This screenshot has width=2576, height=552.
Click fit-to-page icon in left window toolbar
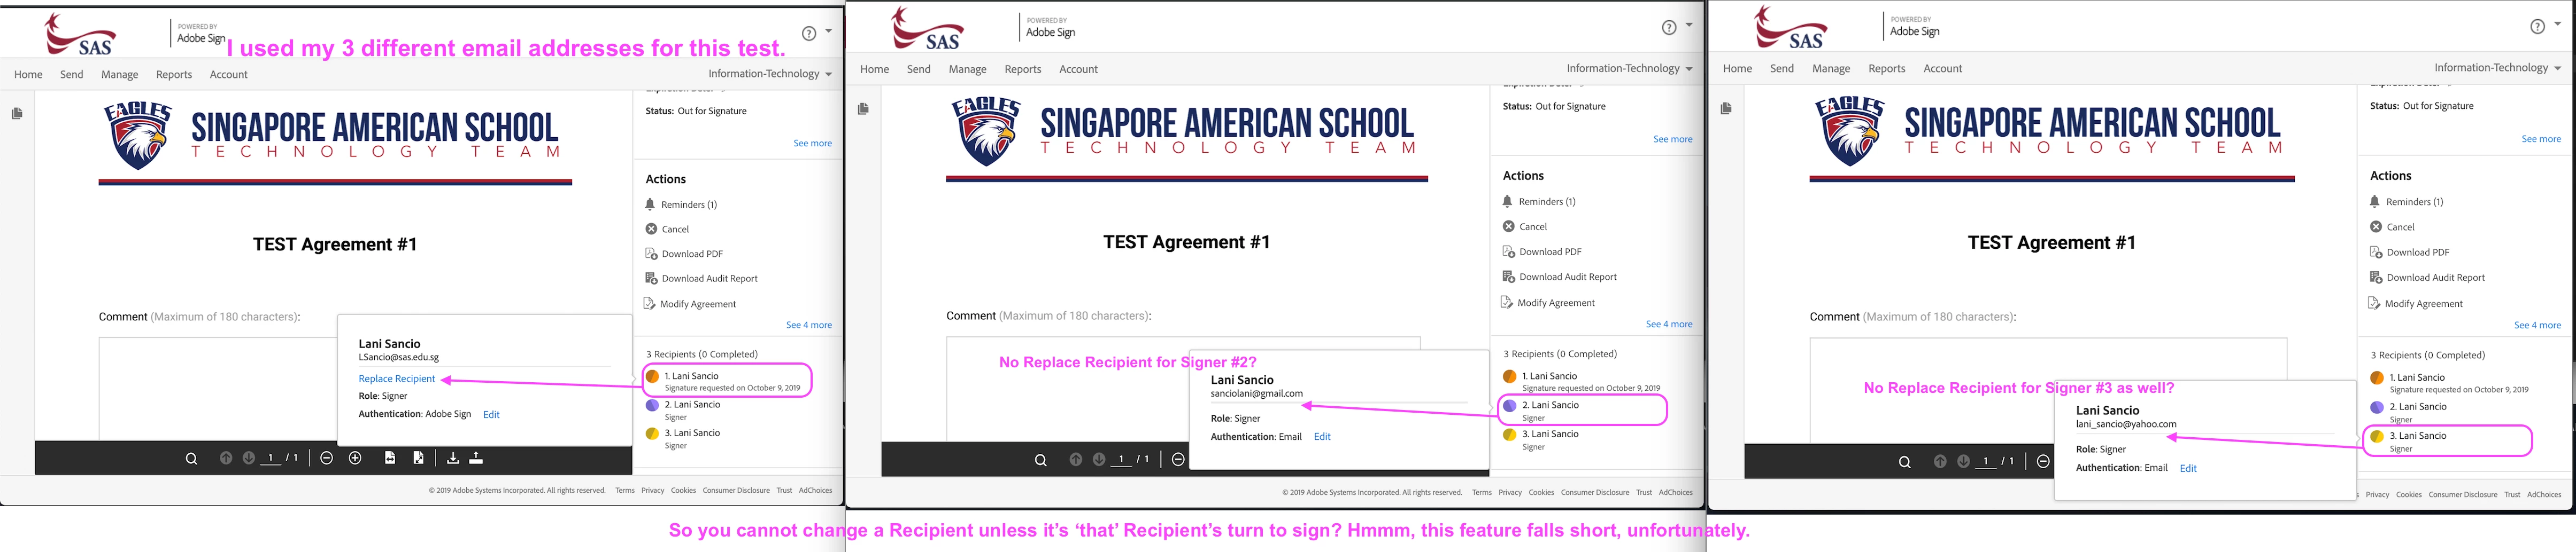(x=418, y=457)
